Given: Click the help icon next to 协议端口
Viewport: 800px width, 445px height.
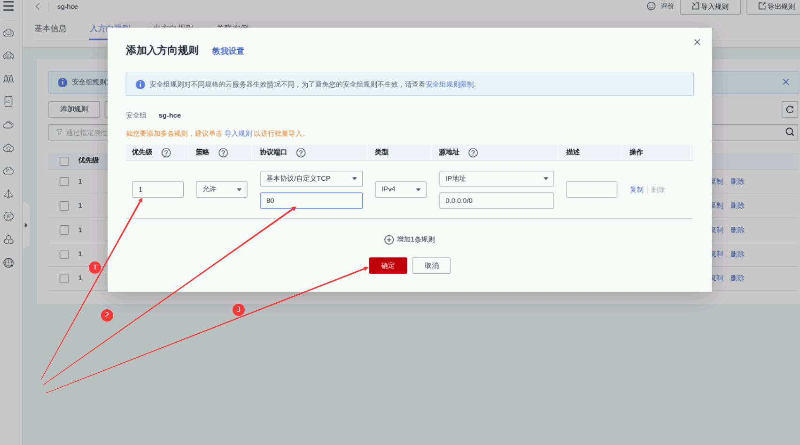Looking at the screenshot, I should pos(301,153).
